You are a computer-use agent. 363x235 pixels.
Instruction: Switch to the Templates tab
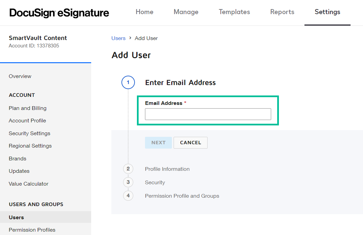(234, 12)
